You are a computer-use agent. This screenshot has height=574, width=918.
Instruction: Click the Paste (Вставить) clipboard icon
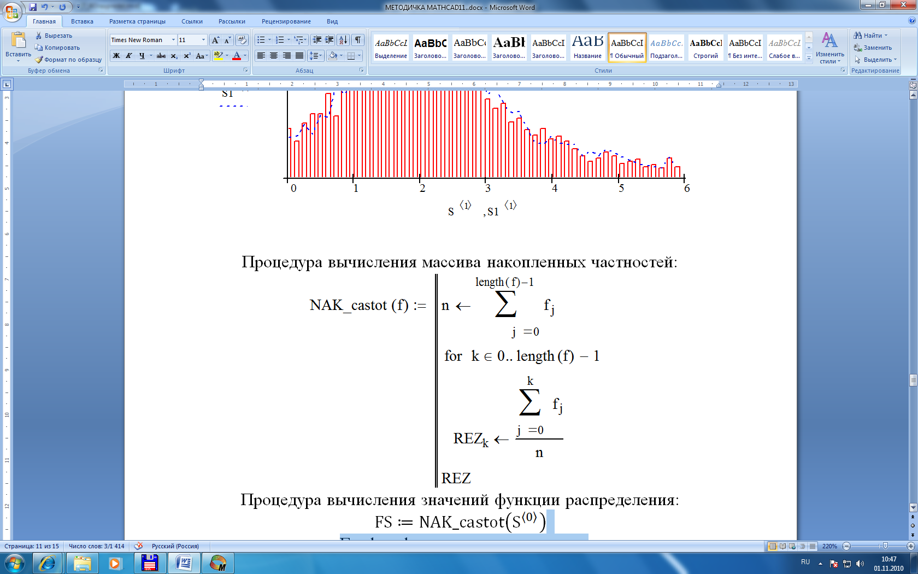pyautogui.click(x=18, y=40)
